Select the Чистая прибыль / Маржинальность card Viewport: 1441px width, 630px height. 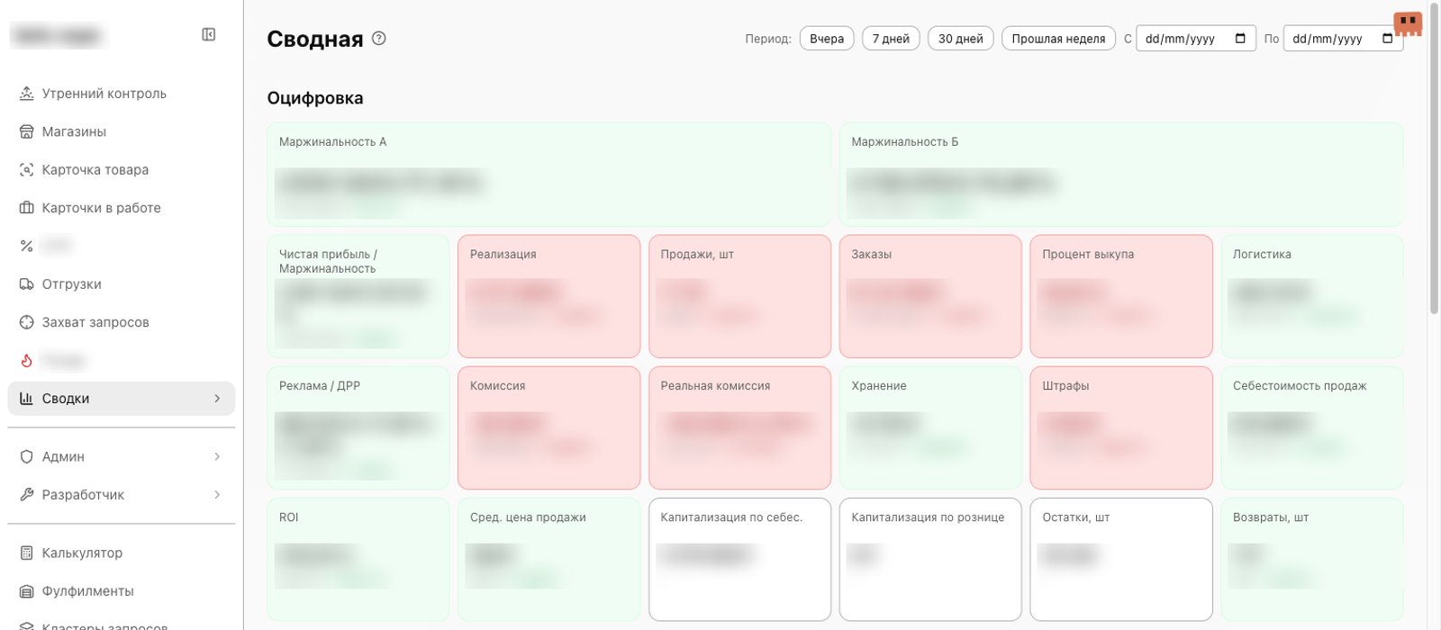(x=358, y=296)
